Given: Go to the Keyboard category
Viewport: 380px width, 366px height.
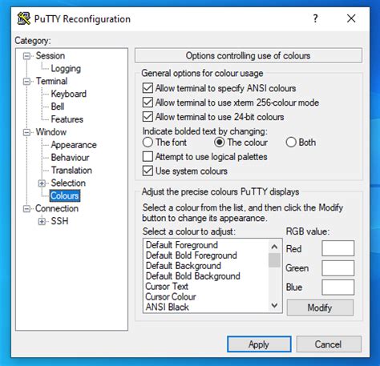Looking at the screenshot, I should [69, 94].
